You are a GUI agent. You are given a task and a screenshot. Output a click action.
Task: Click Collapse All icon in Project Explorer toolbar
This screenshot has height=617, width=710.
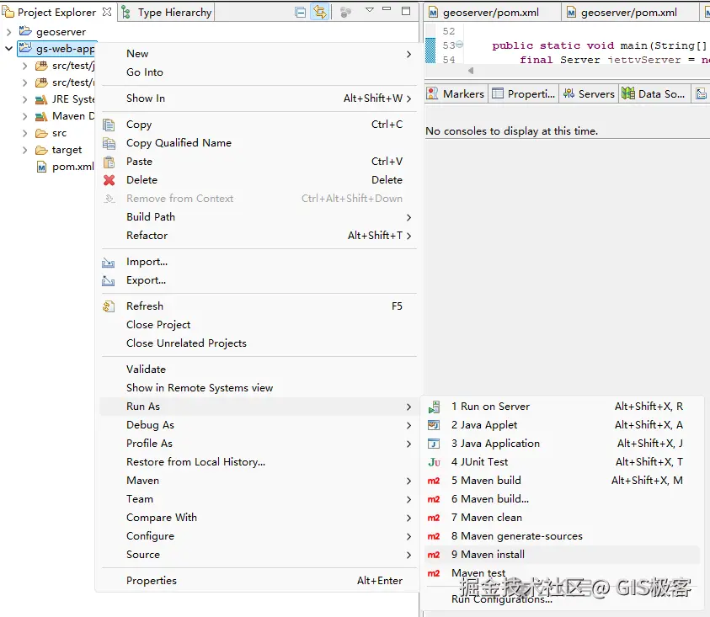[300, 13]
